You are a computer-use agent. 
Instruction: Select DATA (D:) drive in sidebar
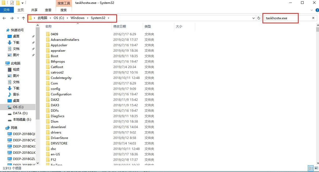pos(20,113)
